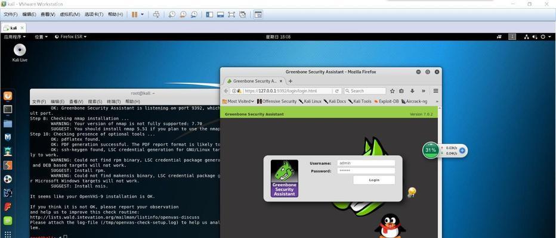Screen dimensions: 556x238
Task: Click the clock showing 星期日 18:08
Action: (279, 37)
